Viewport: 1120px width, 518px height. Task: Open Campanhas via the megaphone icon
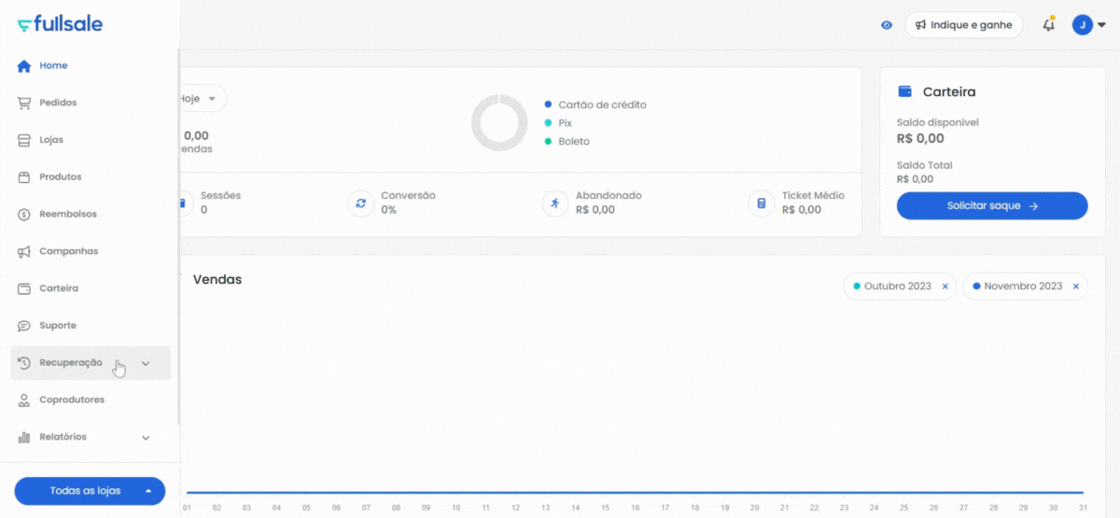(24, 251)
